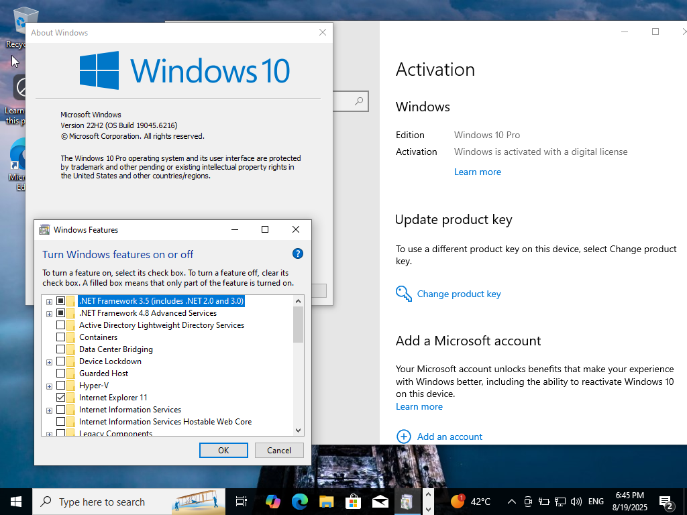Open File Explorer from the taskbar
This screenshot has height=515, width=687.
[x=327, y=502]
